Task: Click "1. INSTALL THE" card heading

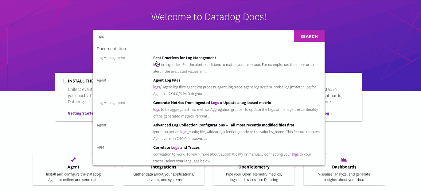Action: pyautogui.click(x=78, y=81)
